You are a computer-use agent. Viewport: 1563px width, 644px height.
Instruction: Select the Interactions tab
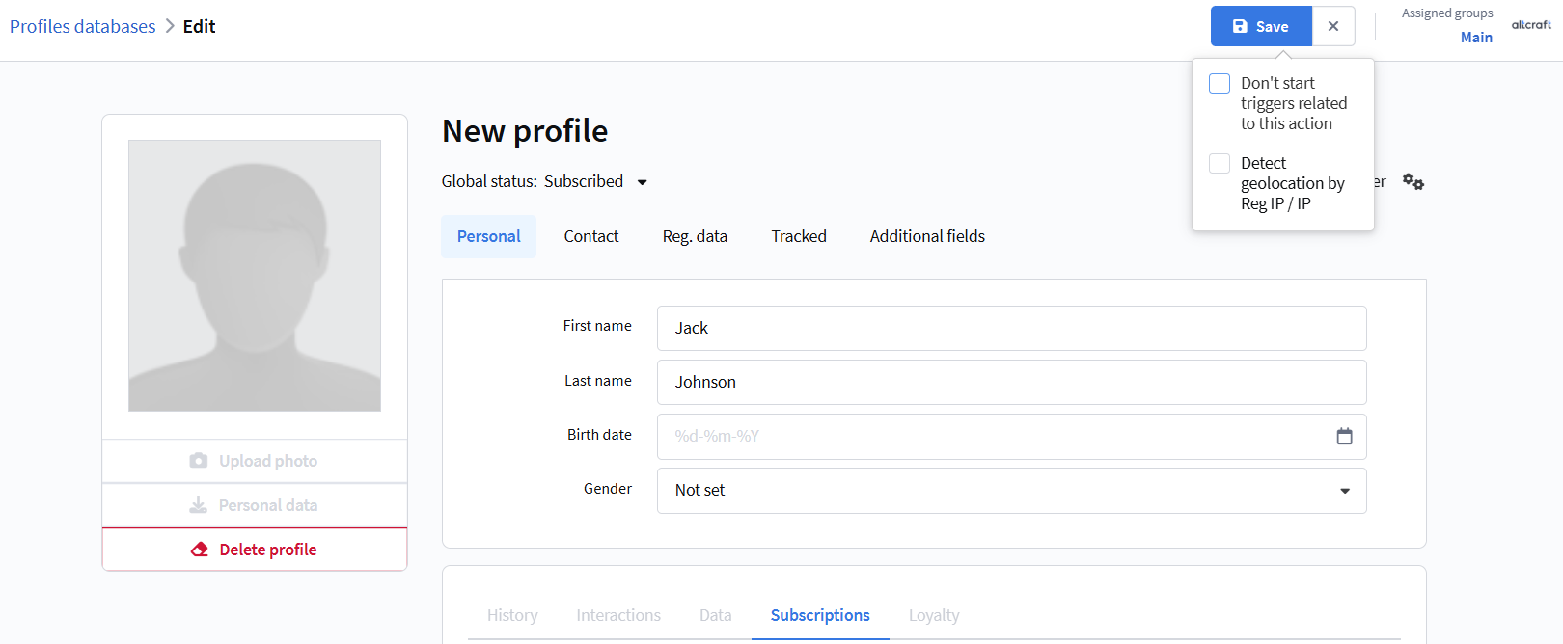pyautogui.click(x=618, y=615)
